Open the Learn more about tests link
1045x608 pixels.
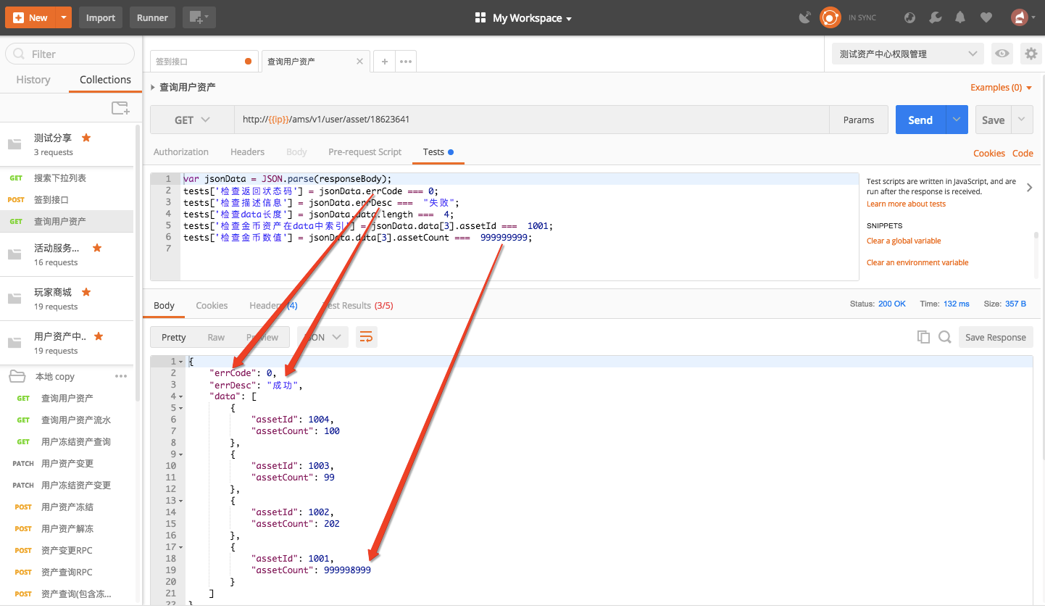coord(906,204)
